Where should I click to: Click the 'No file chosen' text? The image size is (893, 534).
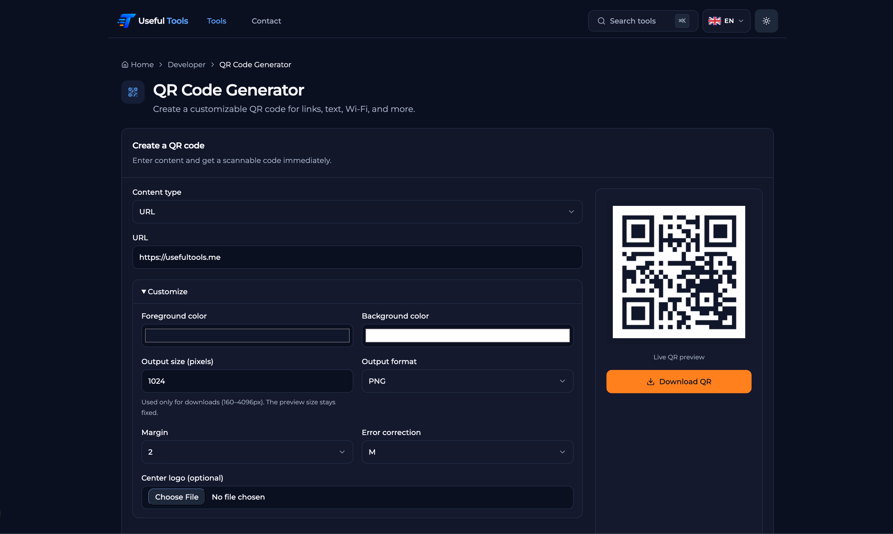pos(238,497)
